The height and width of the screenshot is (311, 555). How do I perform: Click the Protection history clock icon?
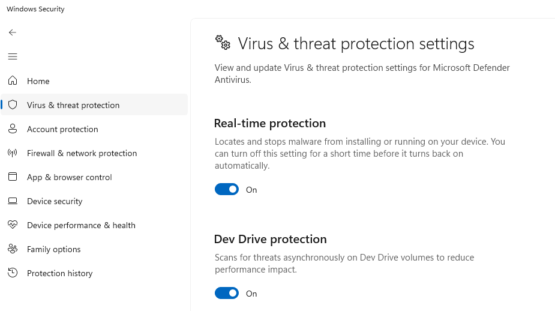coord(13,273)
